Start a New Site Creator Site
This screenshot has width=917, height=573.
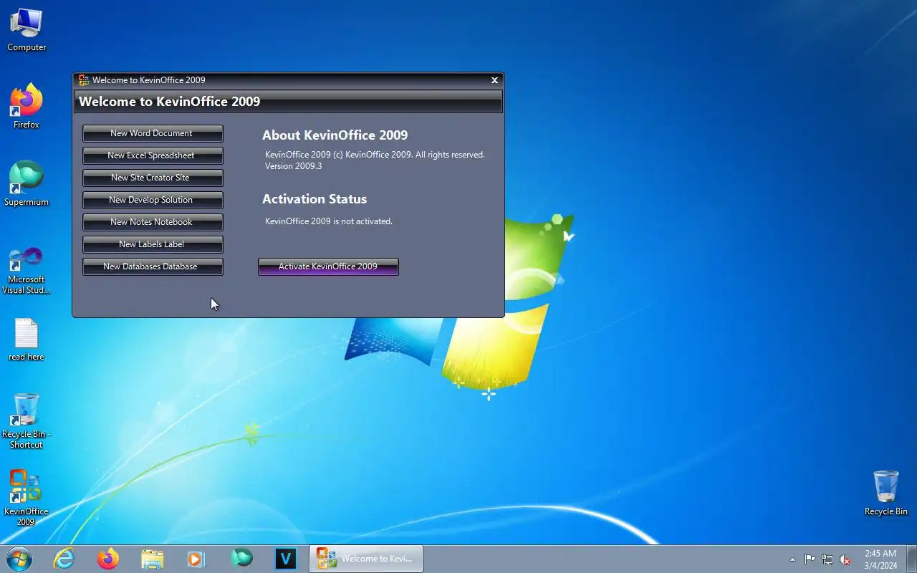coord(153,178)
